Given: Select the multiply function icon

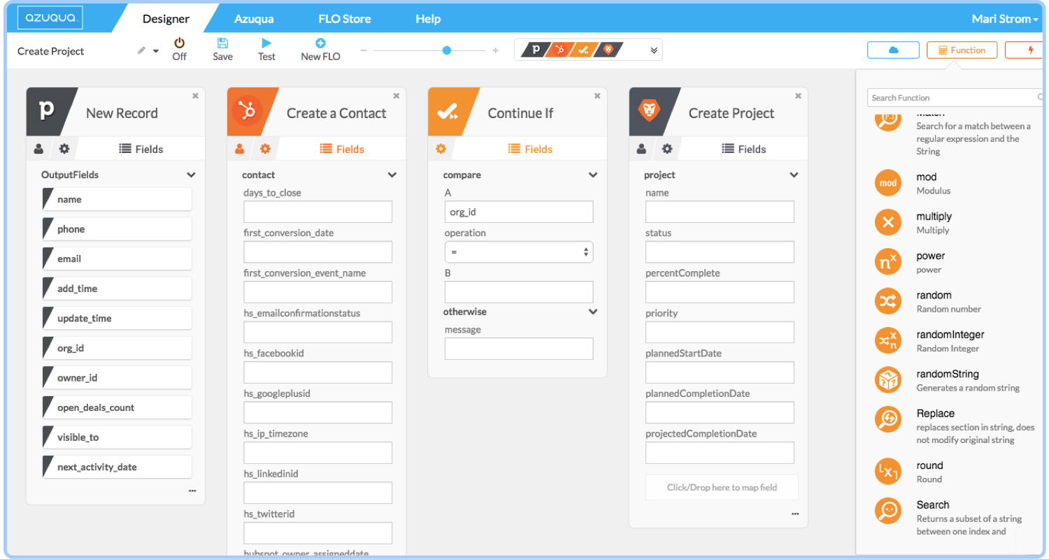Looking at the screenshot, I should point(888,223).
